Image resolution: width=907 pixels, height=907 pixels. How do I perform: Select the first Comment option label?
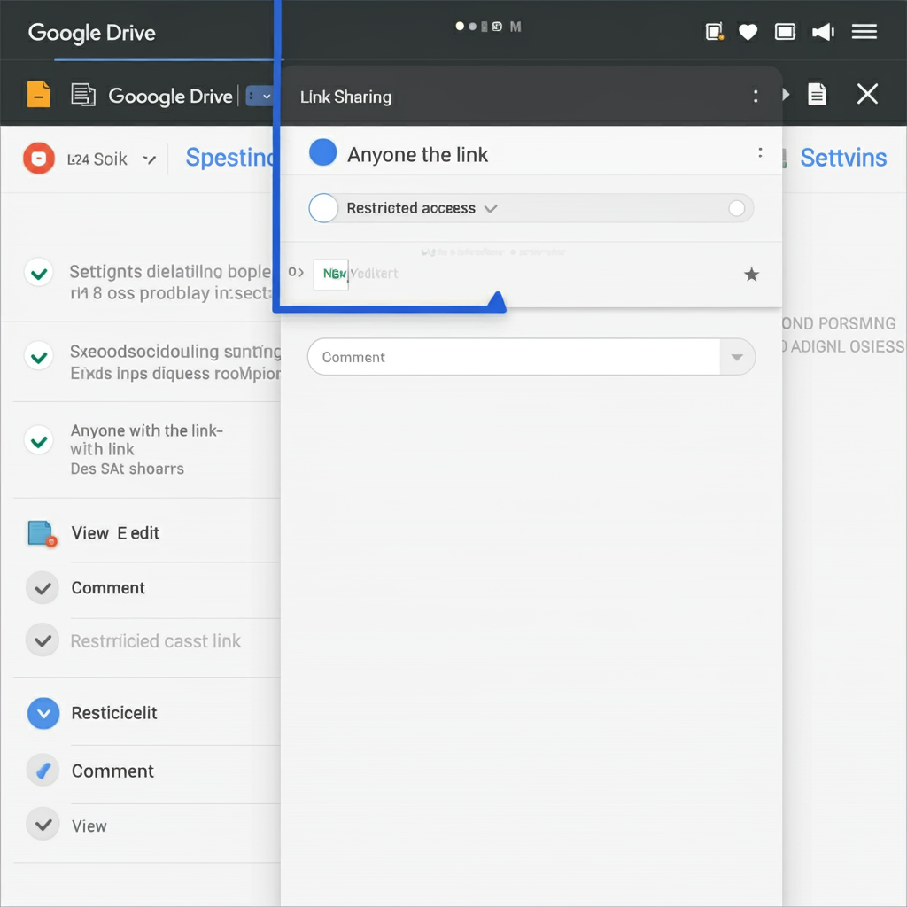point(108,588)
